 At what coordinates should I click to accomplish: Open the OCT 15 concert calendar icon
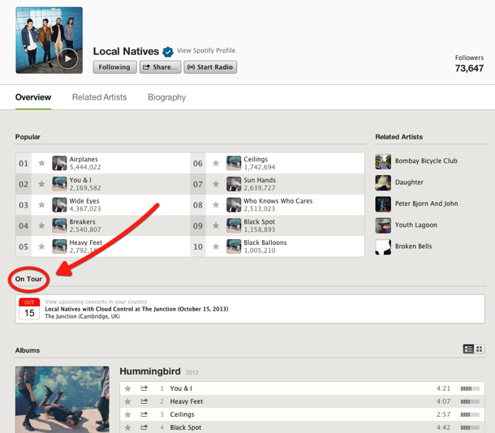[29, 309]
